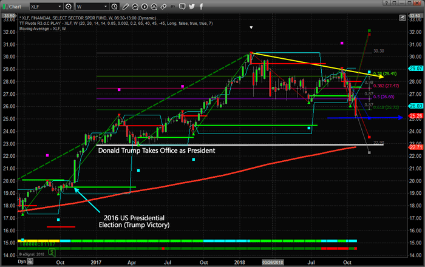
Task: Click the 29.07 cyan price tag
Action: tap(415, 69)
